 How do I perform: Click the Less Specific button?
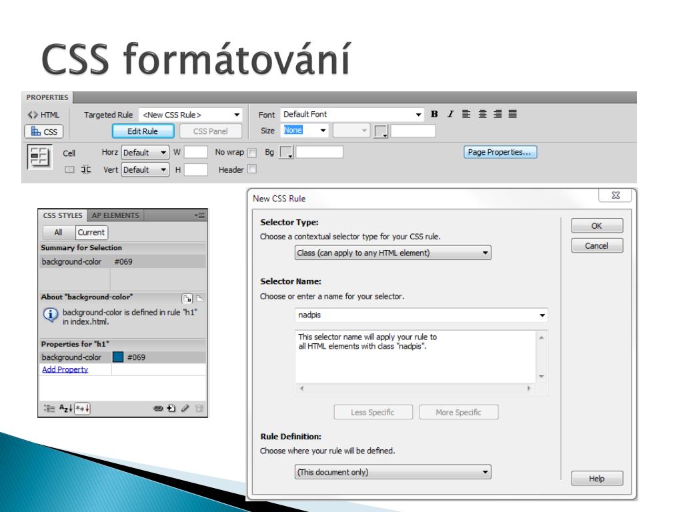tap(373, 412)
